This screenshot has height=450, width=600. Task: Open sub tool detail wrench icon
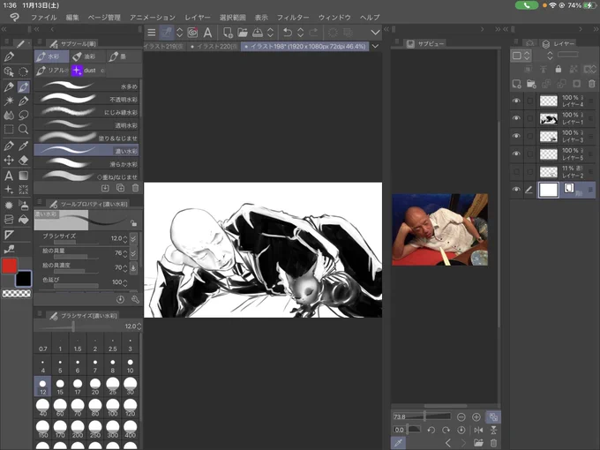point(135,299)
